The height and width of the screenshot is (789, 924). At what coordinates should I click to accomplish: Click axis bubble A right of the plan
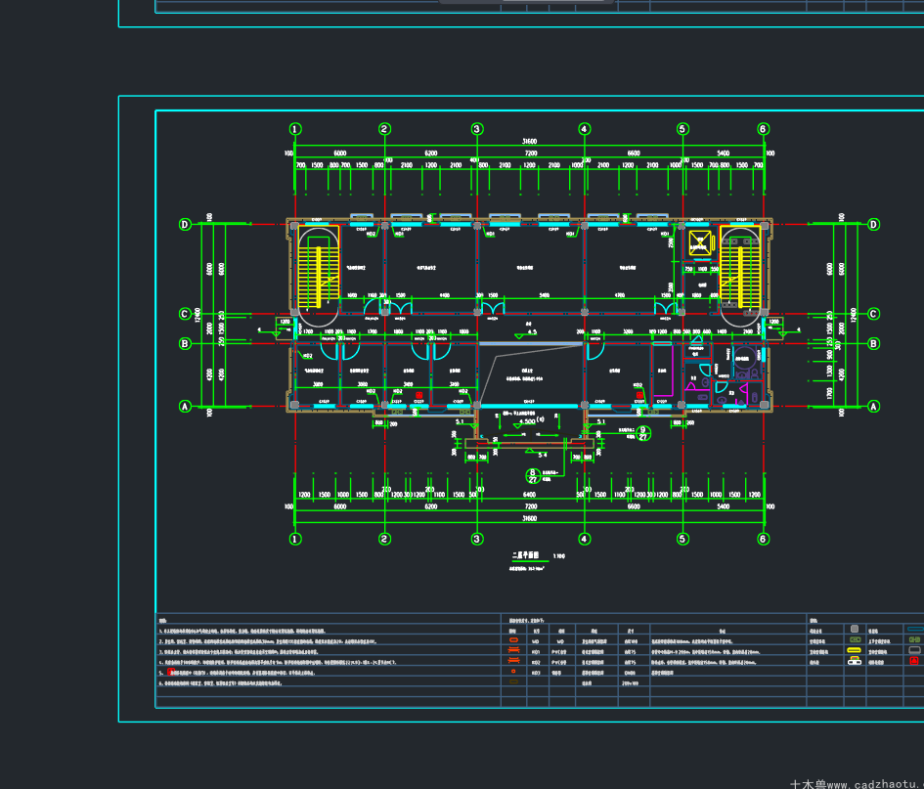pos(874,407)
